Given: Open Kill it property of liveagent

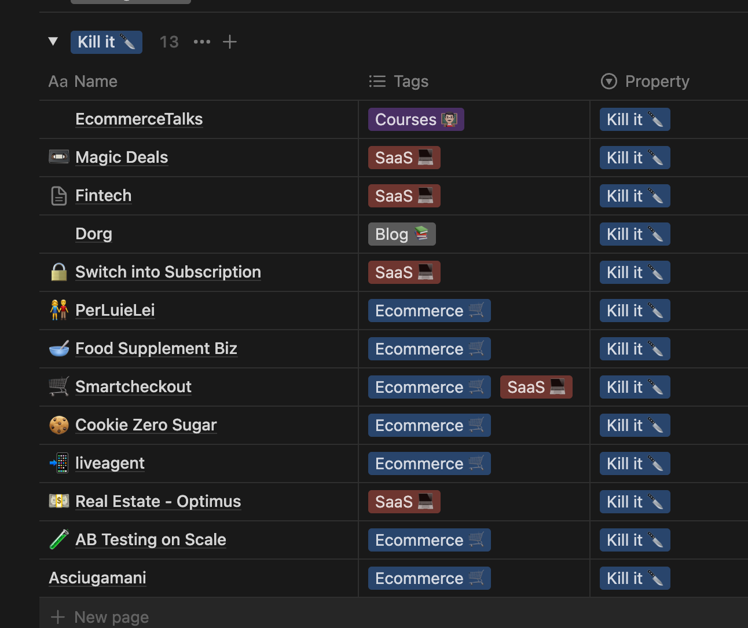Looking at the screenshot, I should pyautogui.click(x=635, y=463).
